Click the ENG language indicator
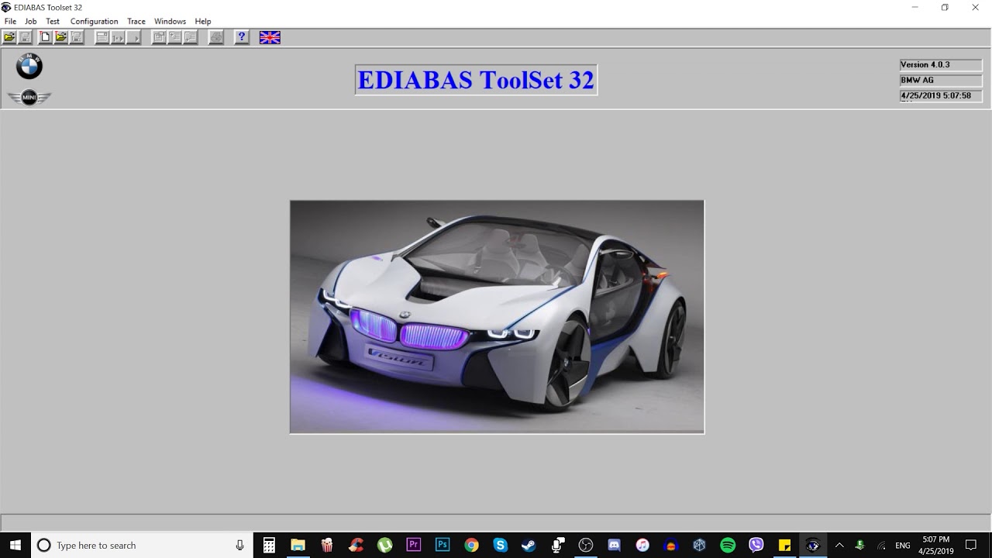This screenshot has height=558, width=992. pos(903,546)
